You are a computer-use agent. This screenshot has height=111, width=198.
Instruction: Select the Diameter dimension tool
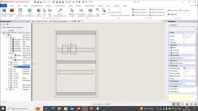pos(140,15)
